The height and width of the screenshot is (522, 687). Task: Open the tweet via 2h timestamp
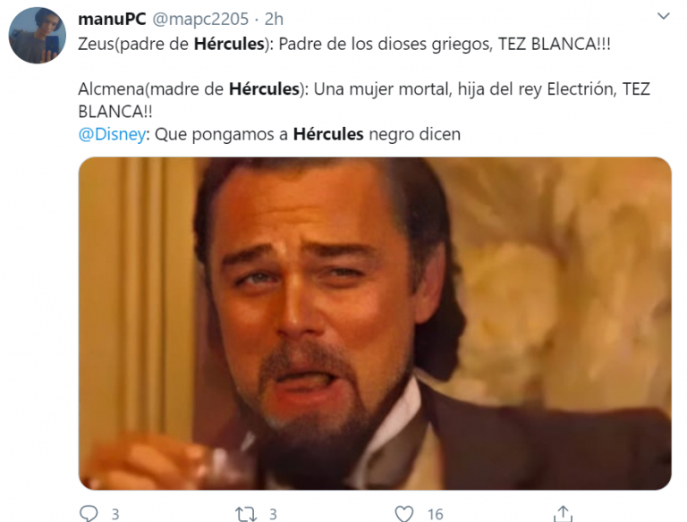274,19
